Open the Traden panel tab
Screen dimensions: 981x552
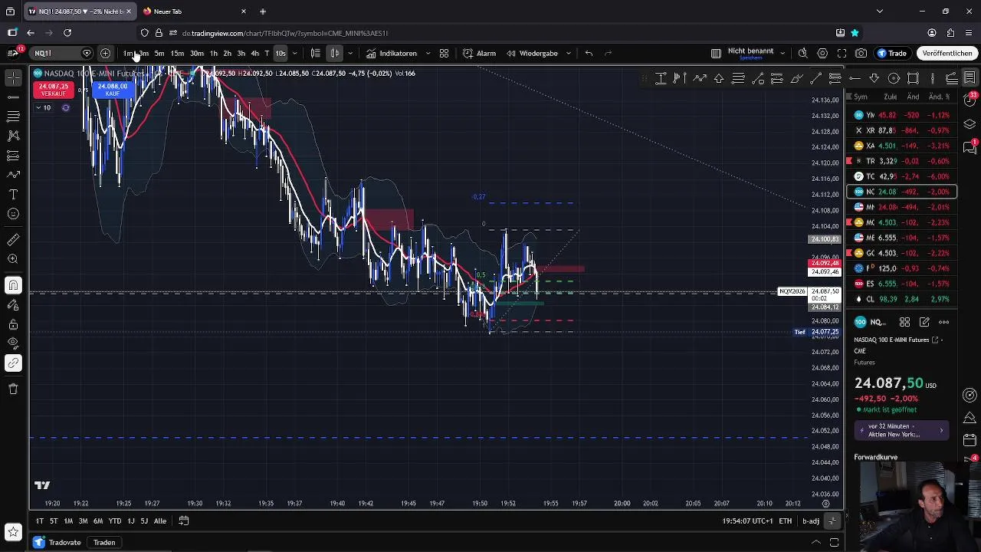click(104, 542)
